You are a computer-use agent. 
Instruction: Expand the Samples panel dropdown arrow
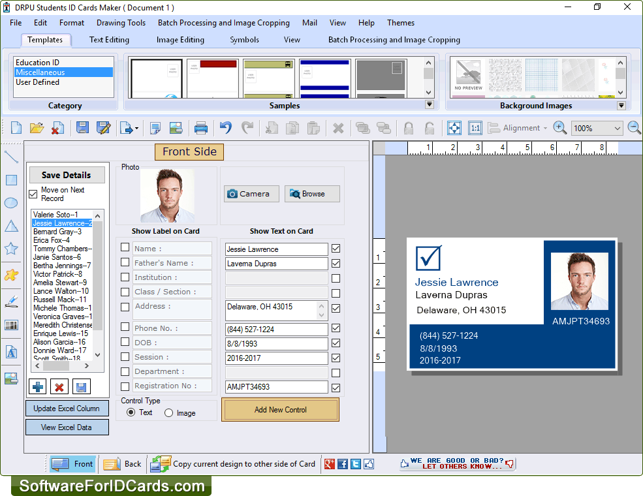430,104
